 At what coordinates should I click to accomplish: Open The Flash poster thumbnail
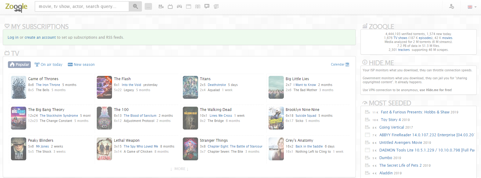coord(104,87)
